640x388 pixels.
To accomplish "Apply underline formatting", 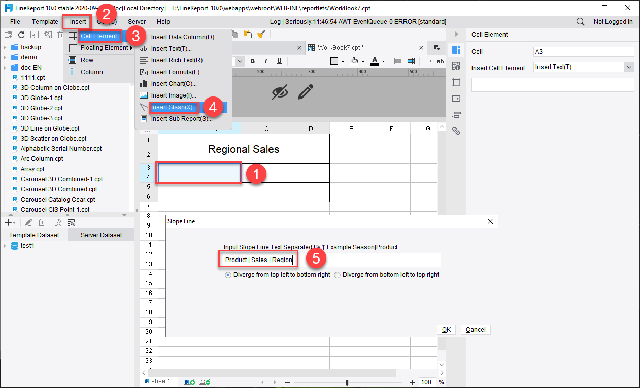I will pyautogui.click(x=279, y=61).
